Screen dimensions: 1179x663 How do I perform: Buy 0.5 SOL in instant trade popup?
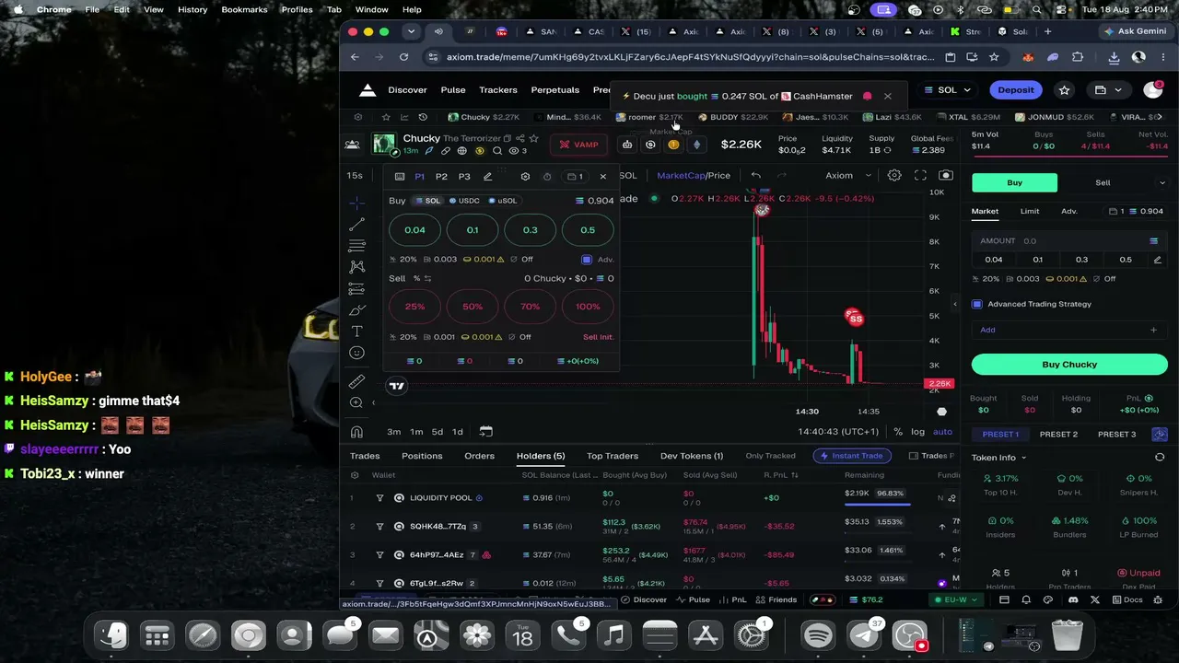(x=588, y=230)
